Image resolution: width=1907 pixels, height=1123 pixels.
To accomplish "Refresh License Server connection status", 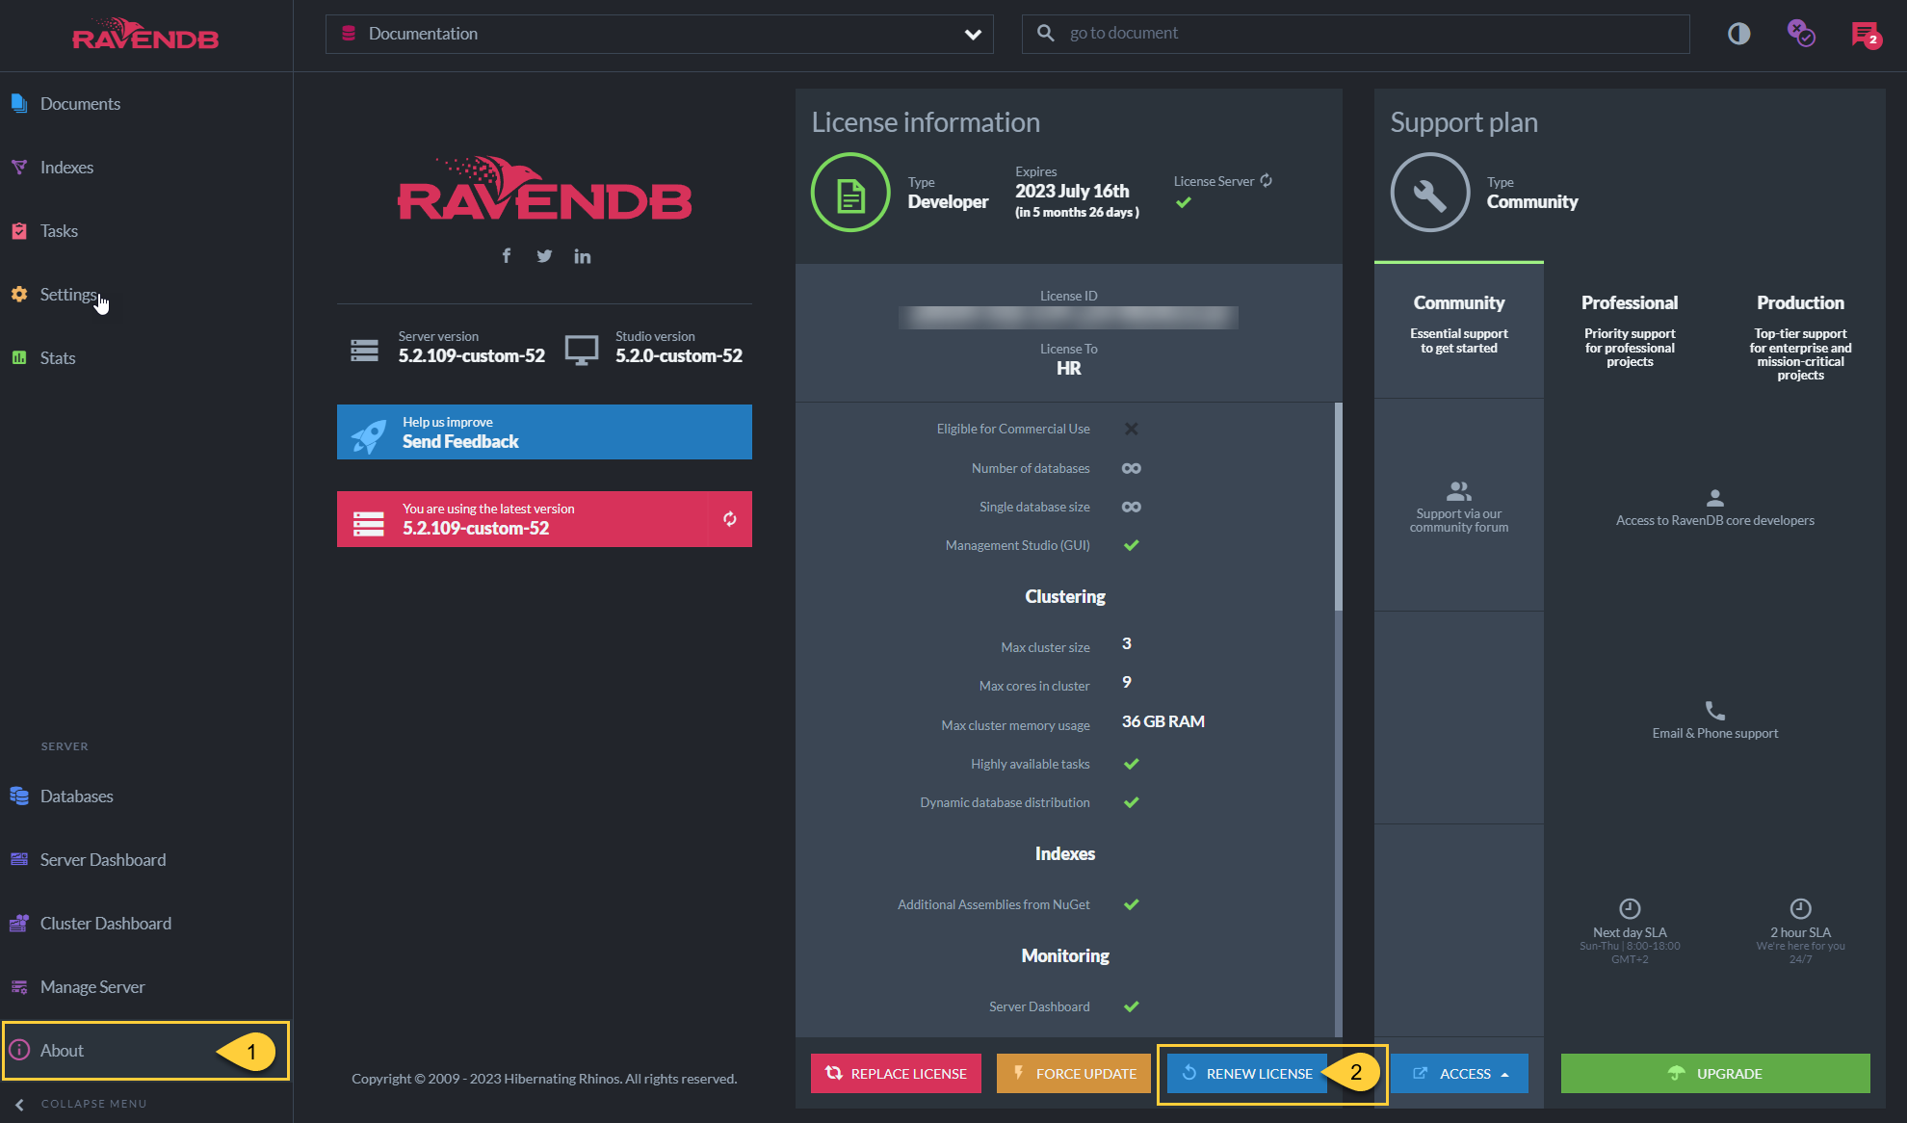I will (x=1267, y=180).
